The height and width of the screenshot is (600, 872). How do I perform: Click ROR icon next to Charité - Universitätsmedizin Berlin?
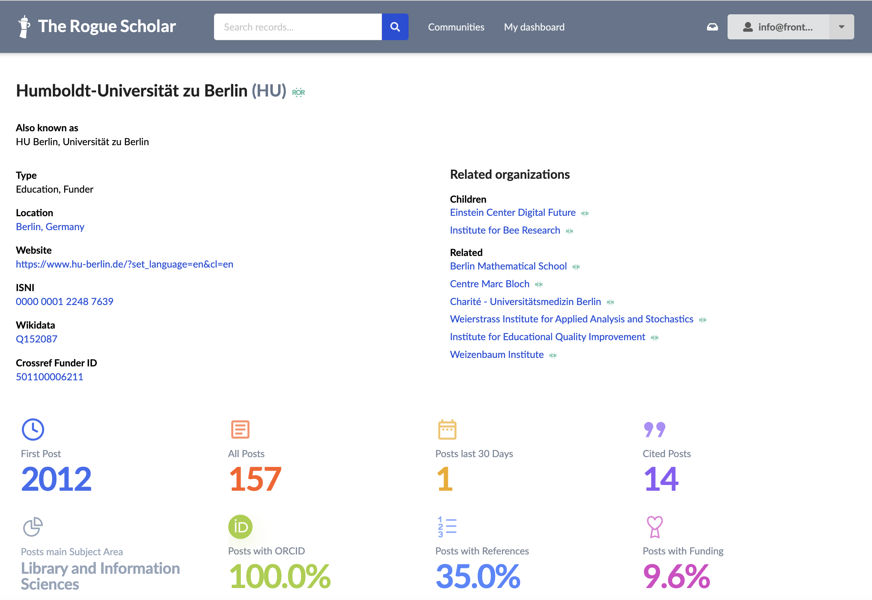(x=611, y=302)
